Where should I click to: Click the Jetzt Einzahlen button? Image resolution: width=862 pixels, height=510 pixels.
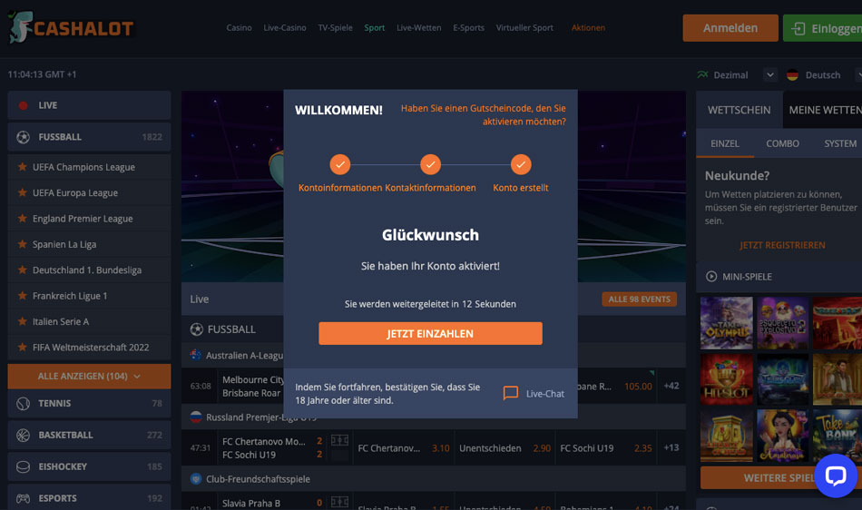[430, 334]
